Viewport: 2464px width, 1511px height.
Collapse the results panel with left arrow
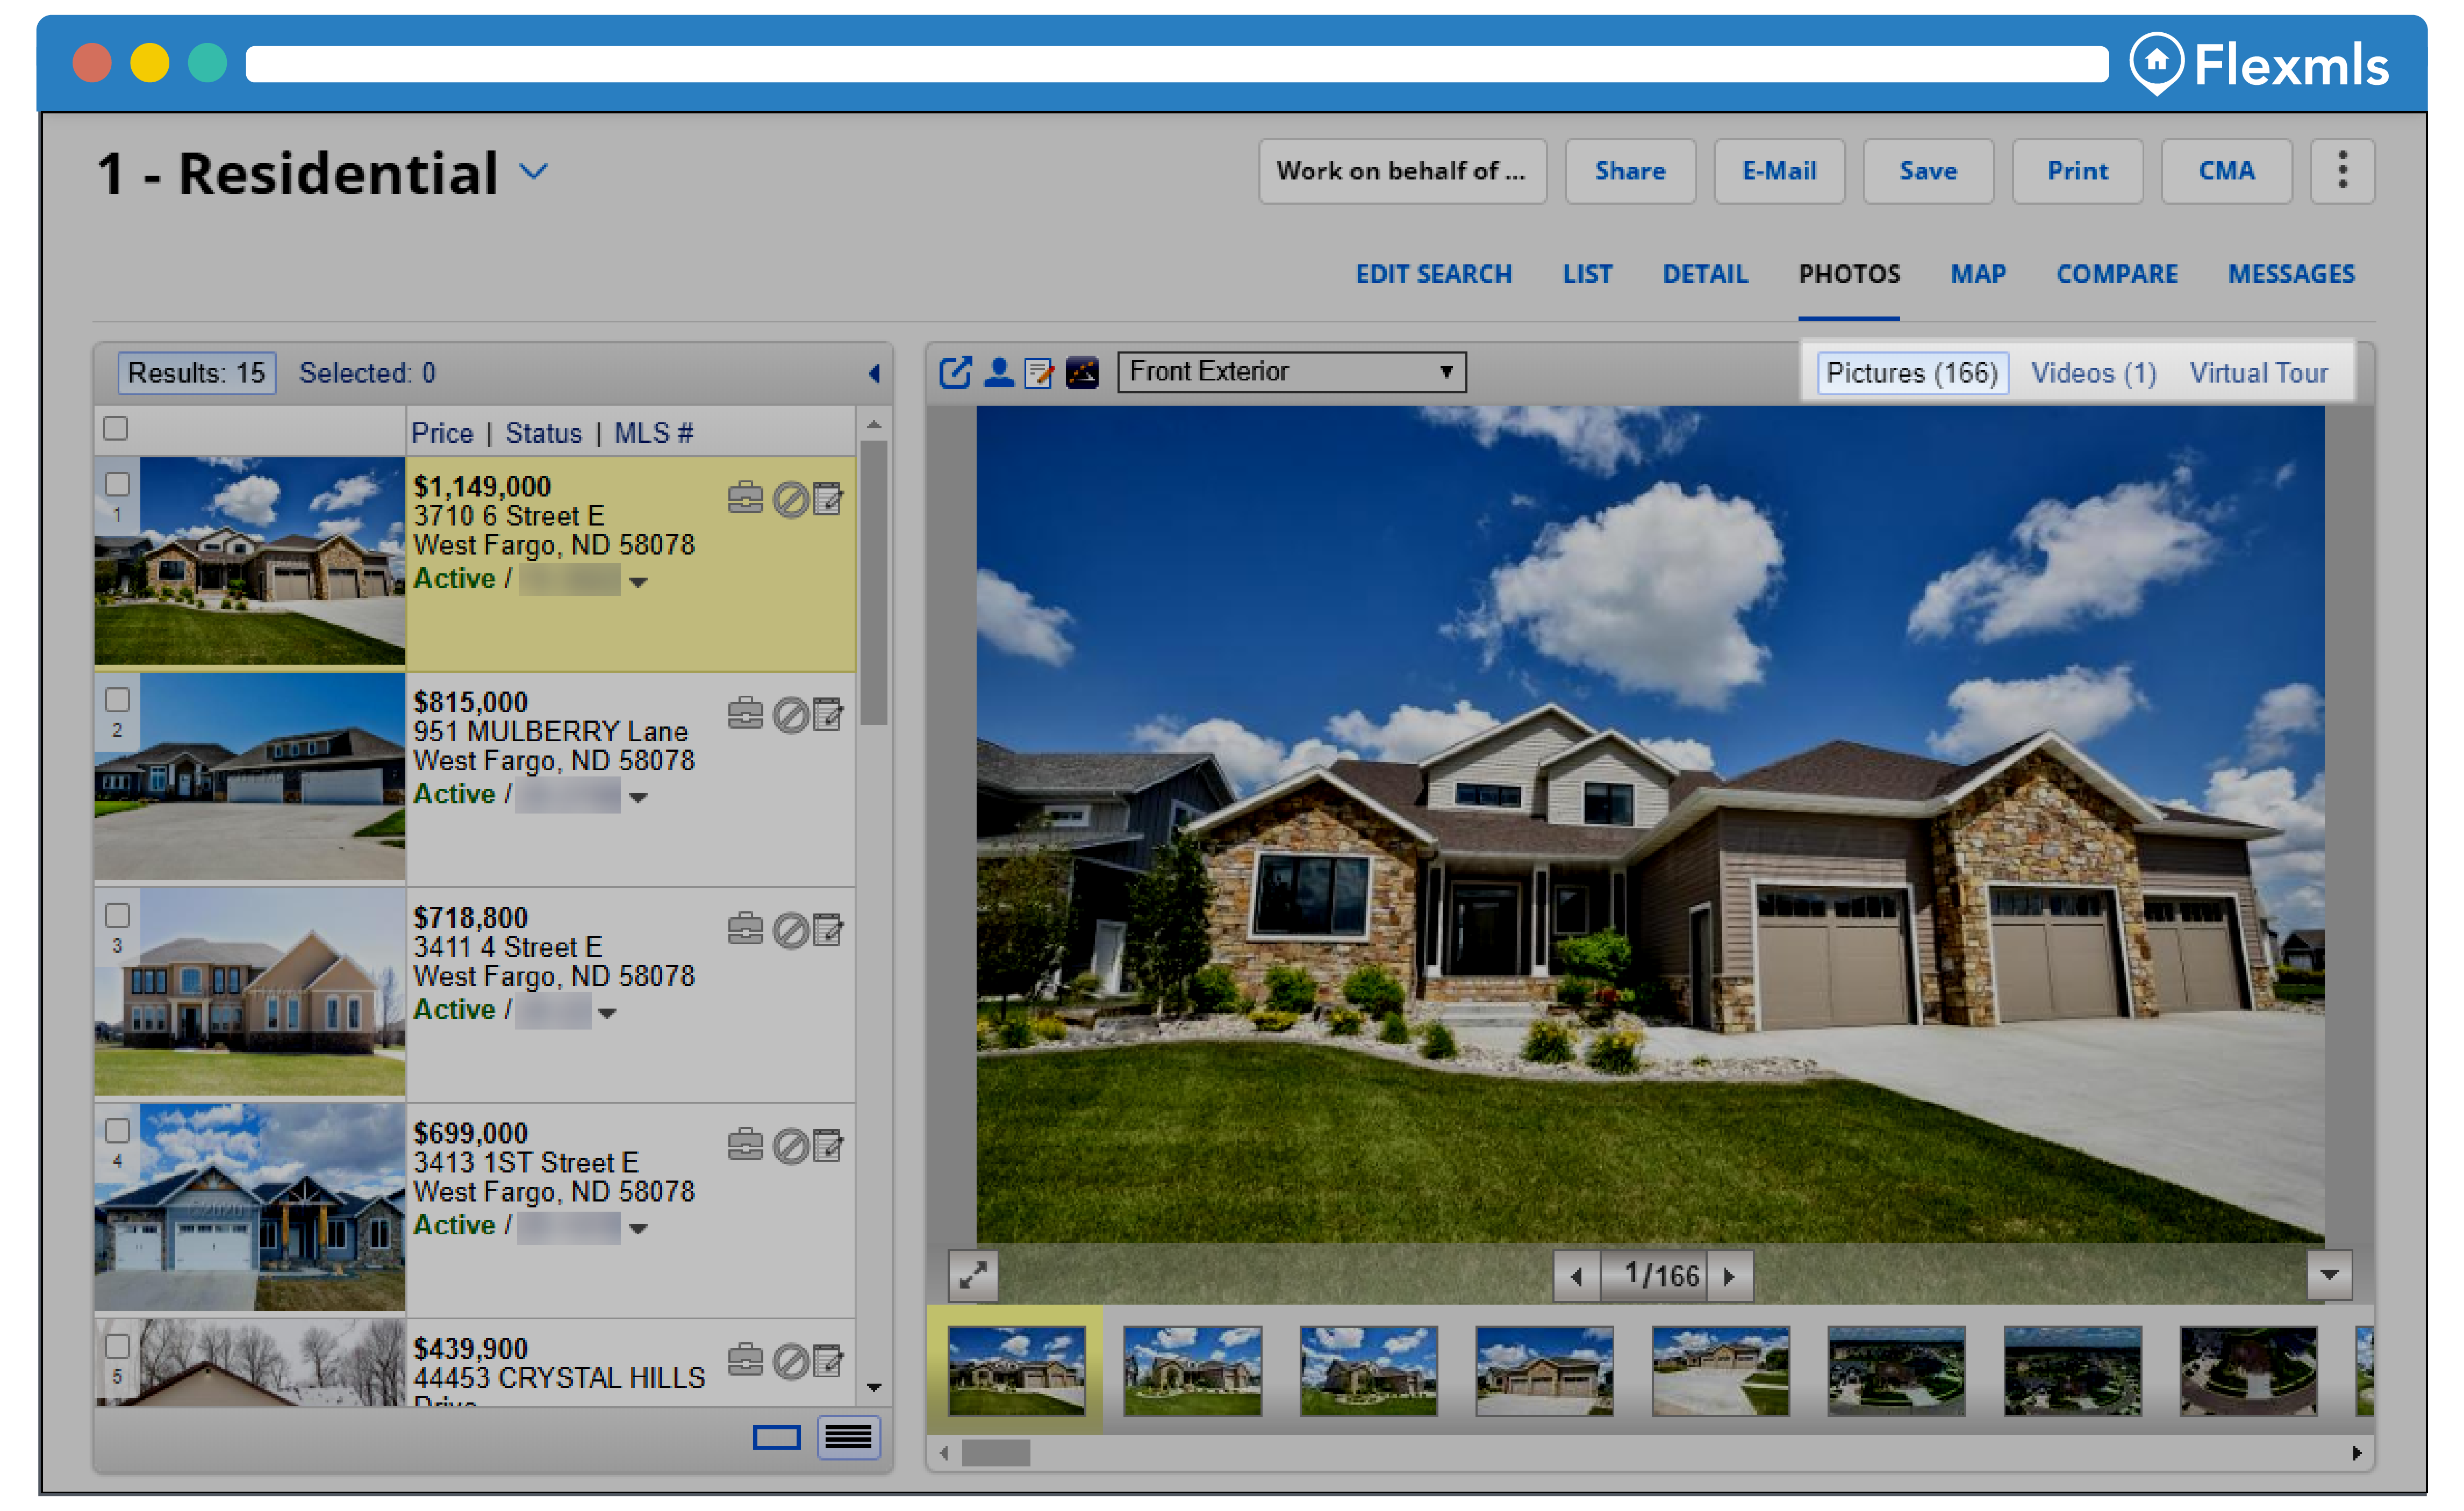click(x=875, y=373)
